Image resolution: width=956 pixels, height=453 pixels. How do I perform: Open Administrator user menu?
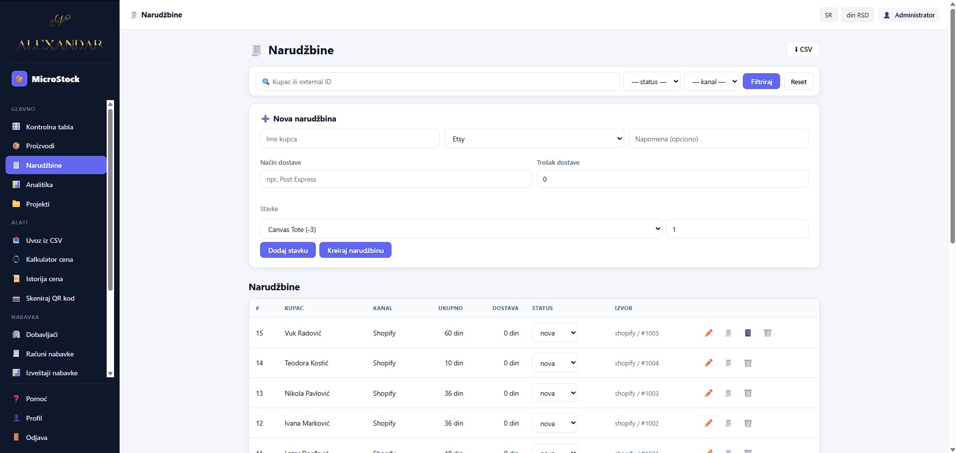click(x=909, y=15)
